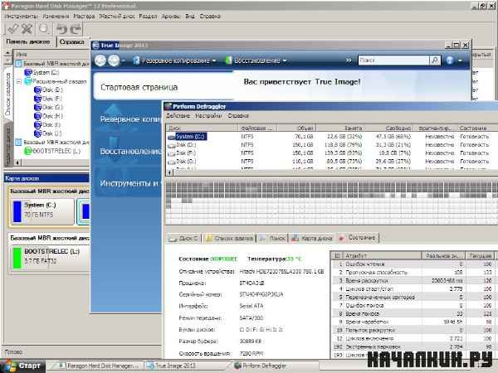Open dropdown arrow next to True Image help icon
The width and height of the screenshot is (498, 373).
click(460, 61)
